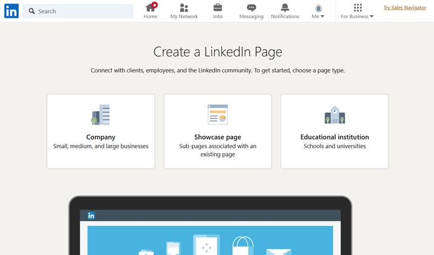
Task: Expand the Me dropdown menu
Action: tap(317, 16)
